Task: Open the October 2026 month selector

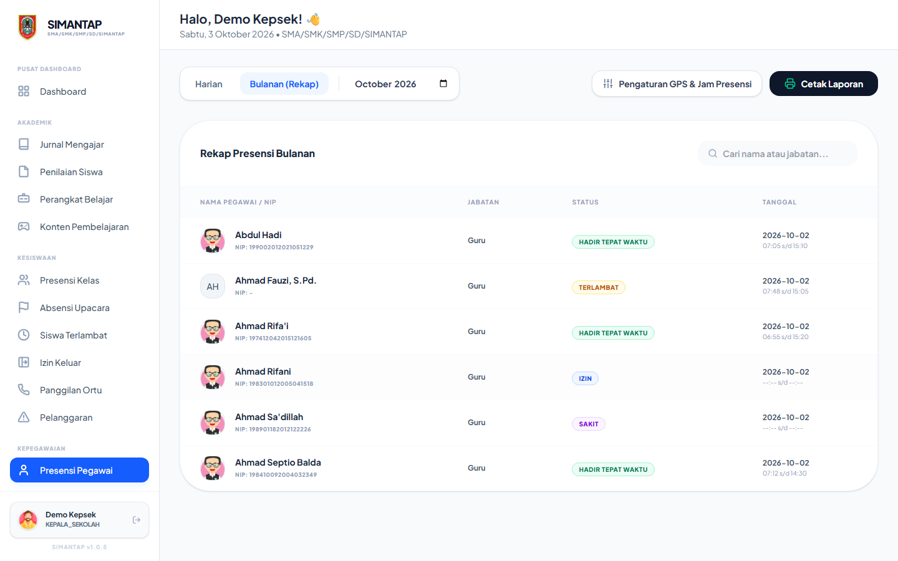Action: click(401, 84)
